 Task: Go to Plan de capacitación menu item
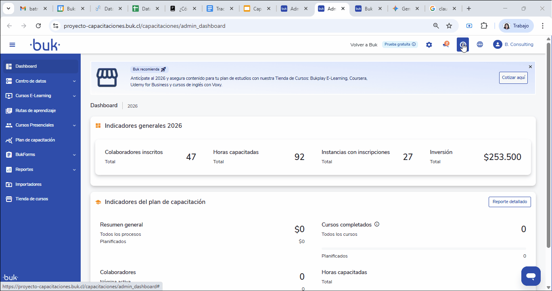[35, 140]
